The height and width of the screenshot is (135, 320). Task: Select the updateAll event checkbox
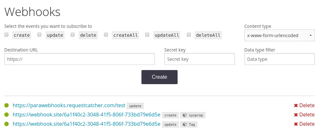click(147, 35)
